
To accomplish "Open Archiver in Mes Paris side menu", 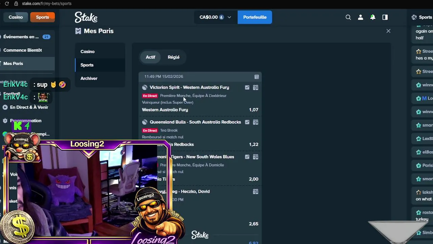I will [100, 78].
